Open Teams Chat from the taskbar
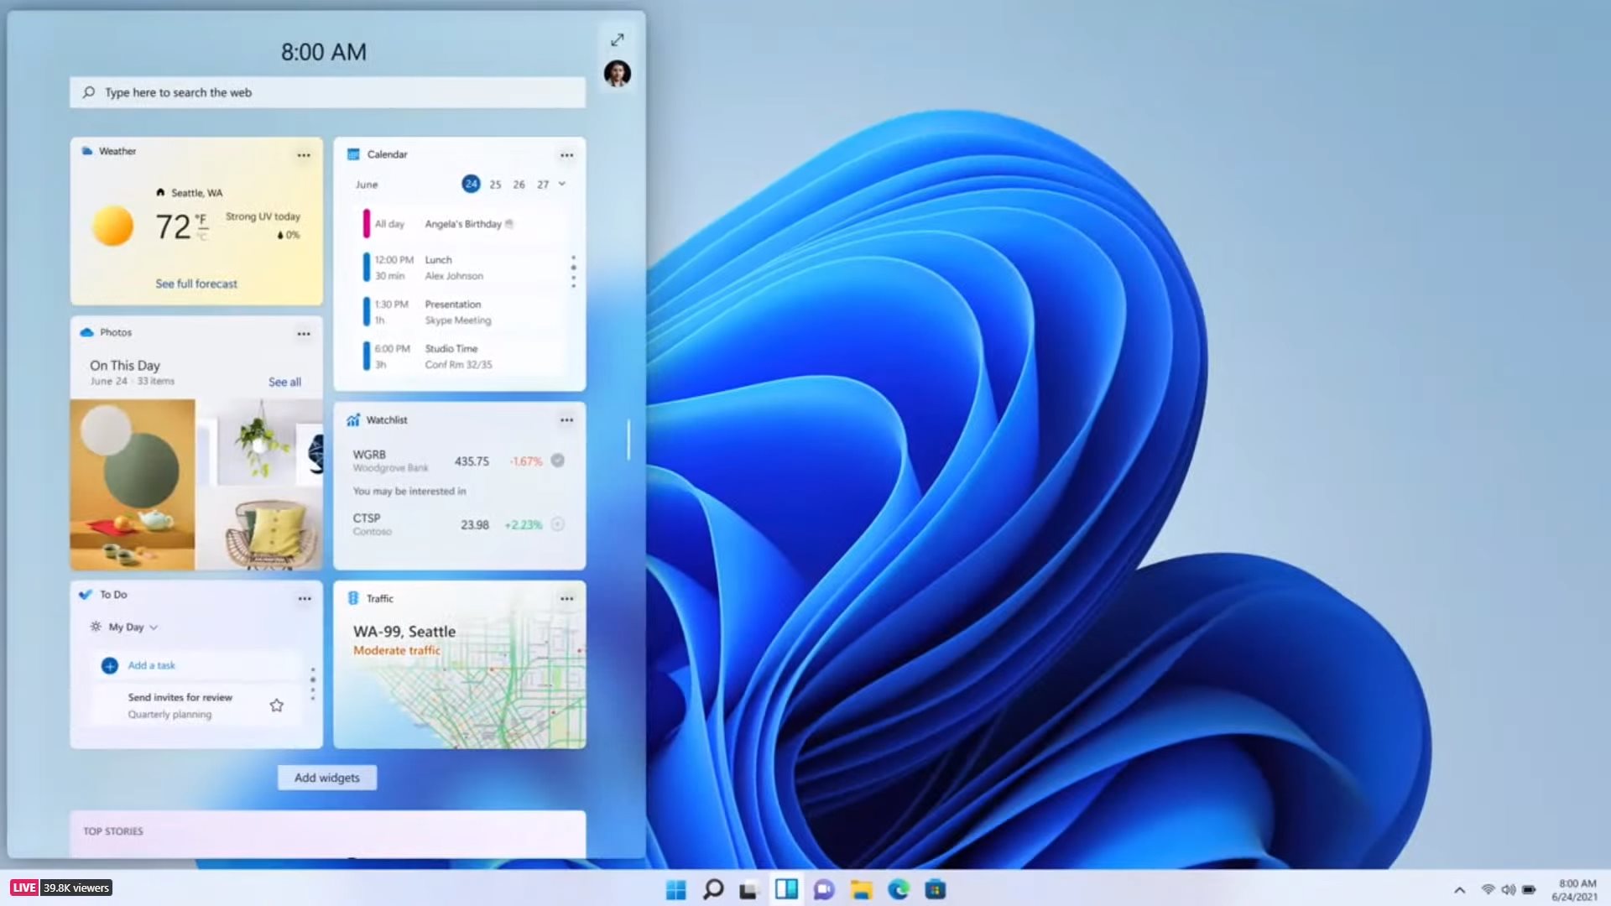The height and width of the screenshot is (906, 1611). (x=824, y=890)
